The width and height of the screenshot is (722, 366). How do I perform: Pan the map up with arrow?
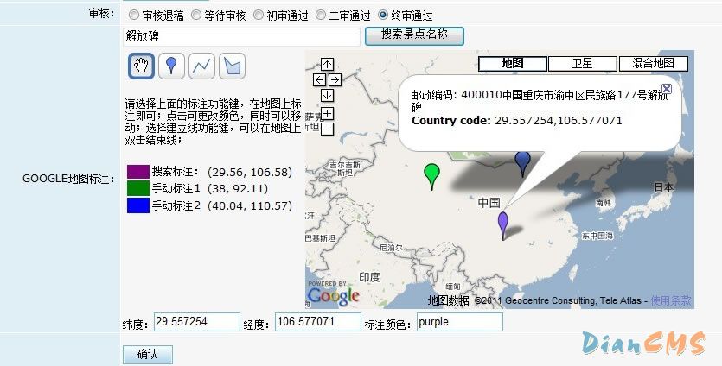327,64
